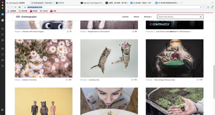Image resolution: width=215 pixels, height=115 pixels.
Task: Open the Taobao bookmark
Action: [x=33, y=11]
